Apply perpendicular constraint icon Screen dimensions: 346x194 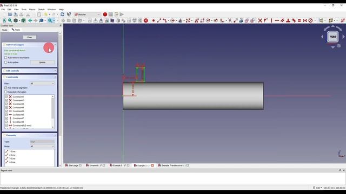288,20
